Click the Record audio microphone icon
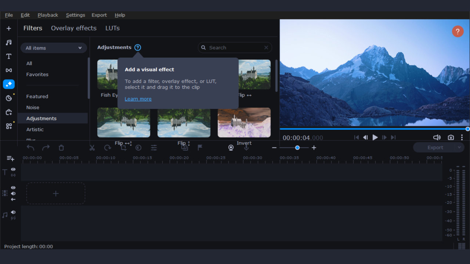This screenshot has height=264, width=470. 246,148
